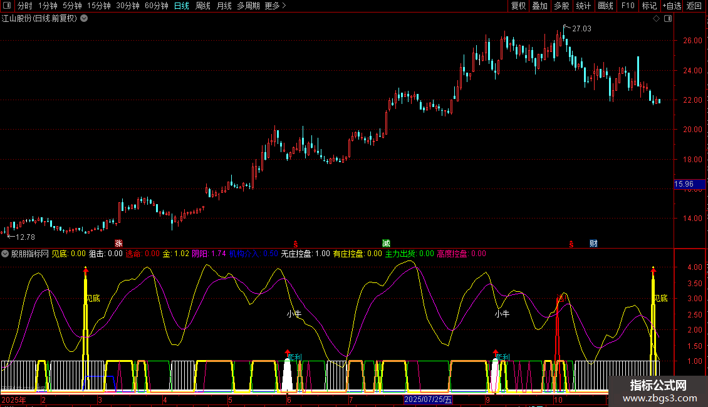Toggle 复权 price adjustment button
Image resolution: width=708 pixels, height=407 pixels.
tap(519, 6)
